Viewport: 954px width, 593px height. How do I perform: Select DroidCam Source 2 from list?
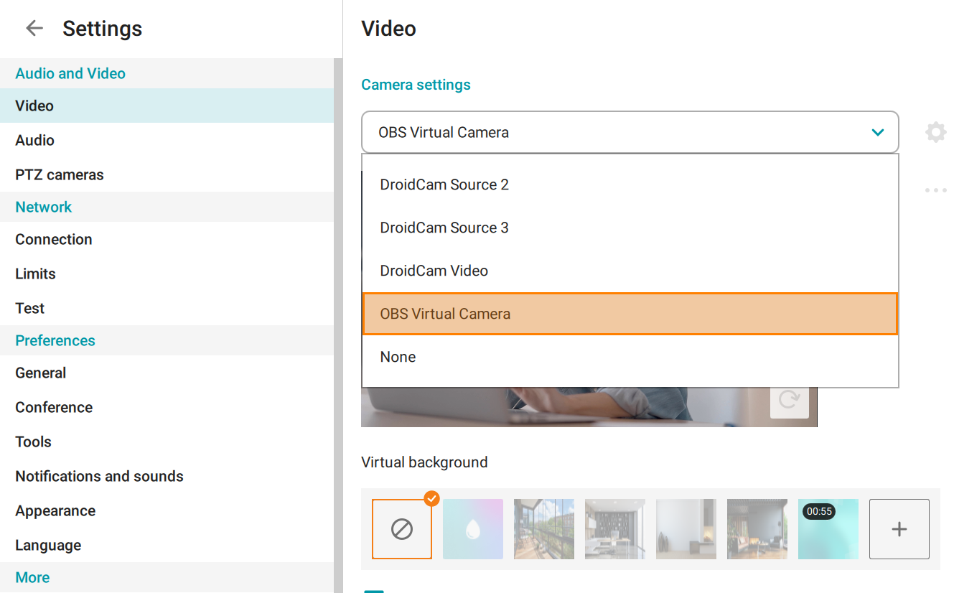[x=444, y=185]
